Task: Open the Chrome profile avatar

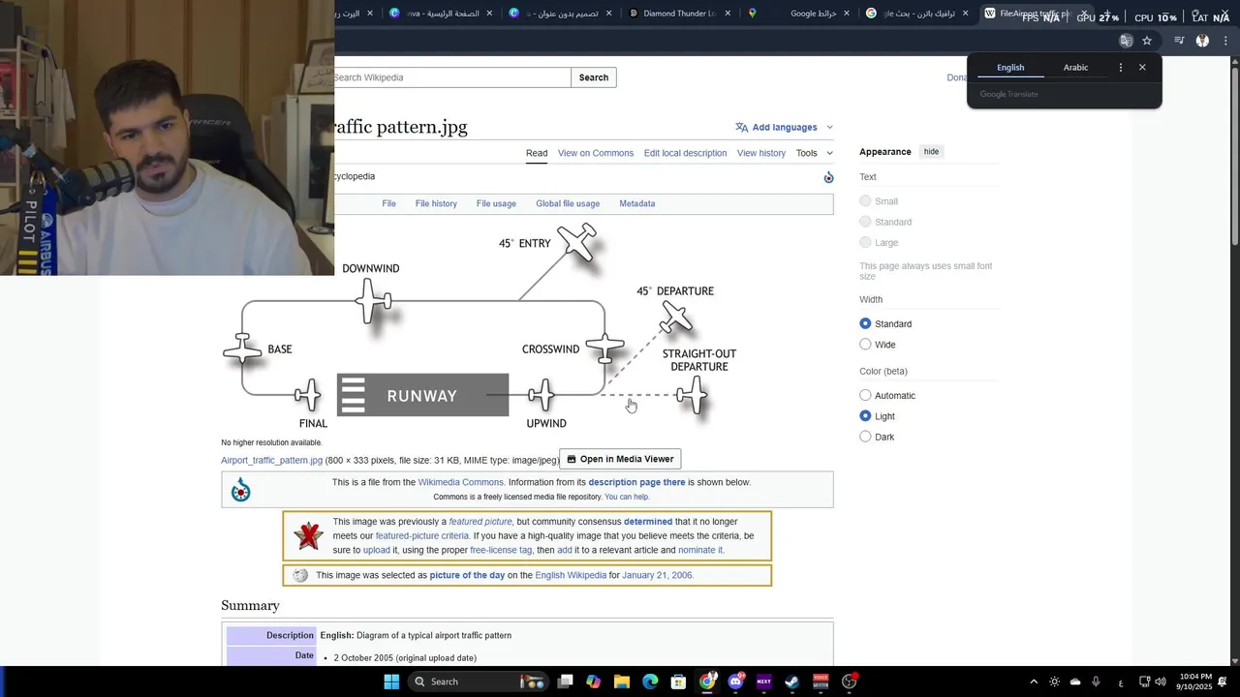Action: coord(1202,41)
